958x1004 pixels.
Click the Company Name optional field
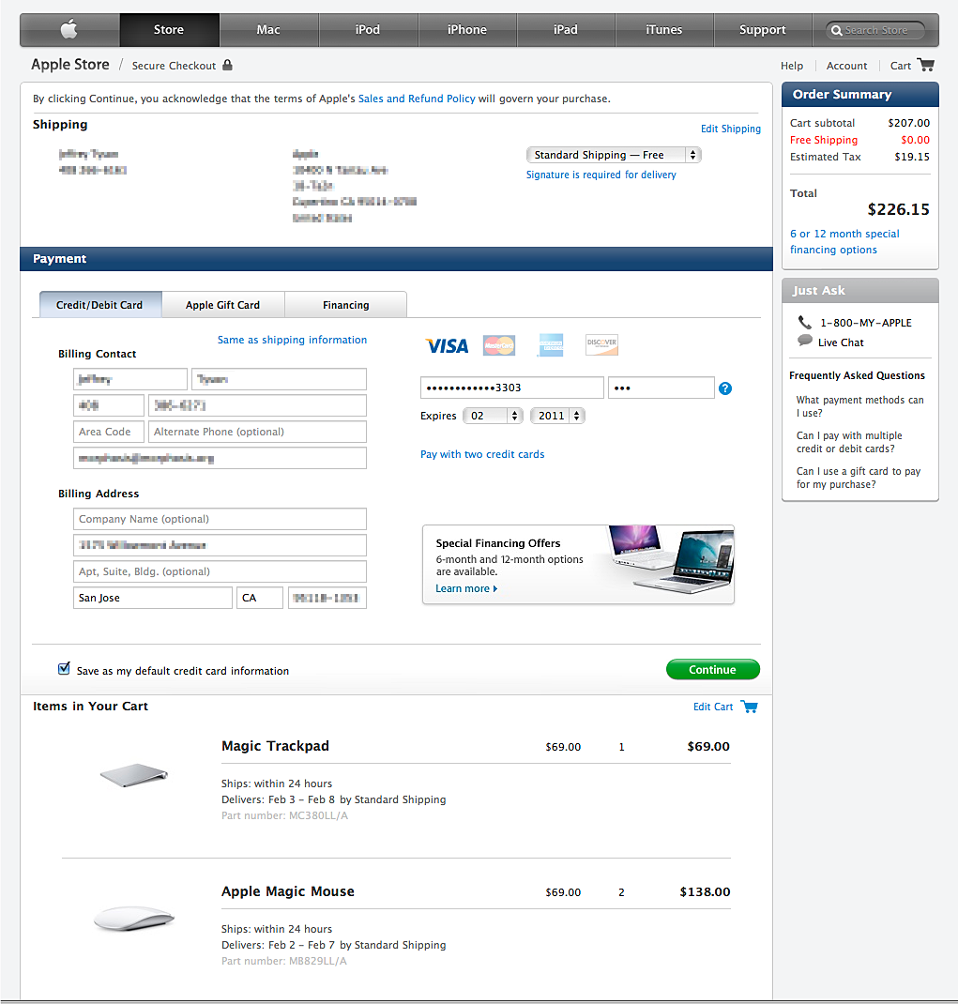[x=220, y=519]
